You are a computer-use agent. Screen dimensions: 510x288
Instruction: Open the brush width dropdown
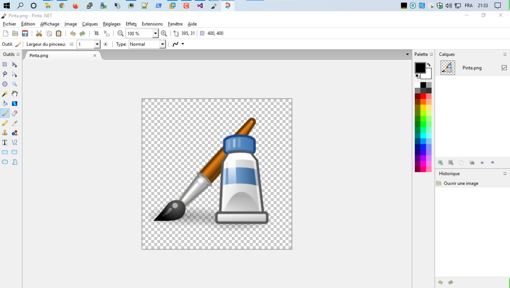pos(97,44)
